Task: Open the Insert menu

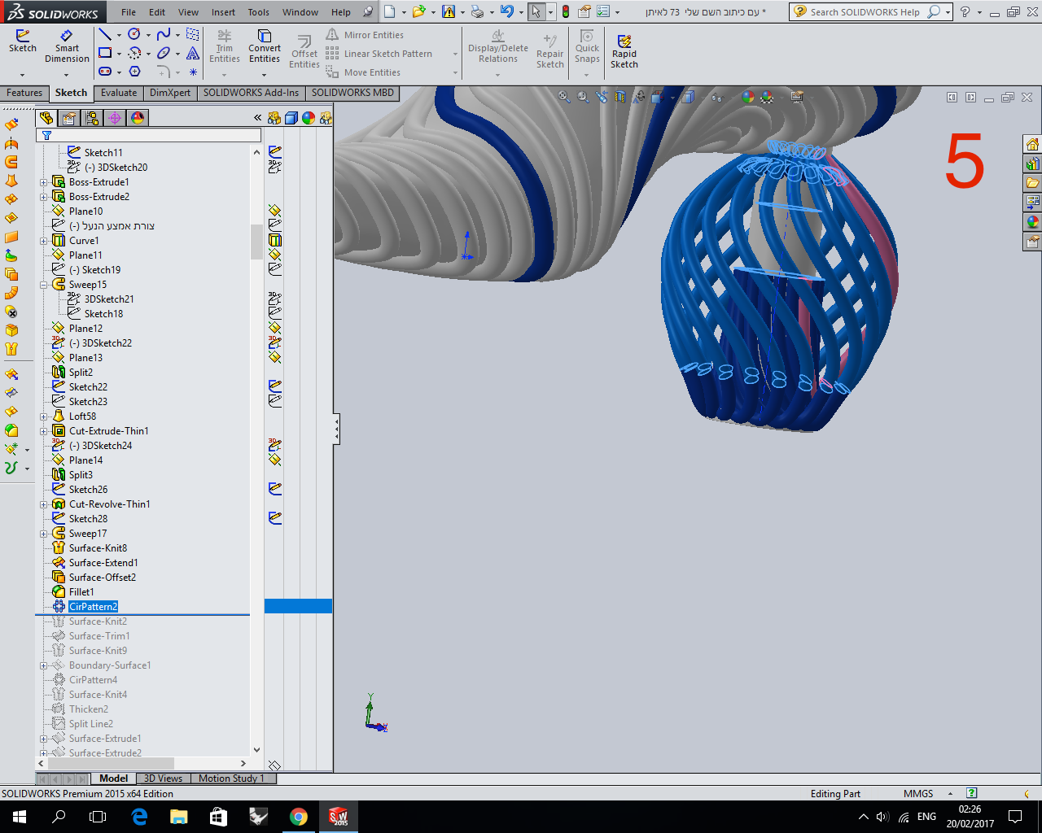Action: (223, 12)
